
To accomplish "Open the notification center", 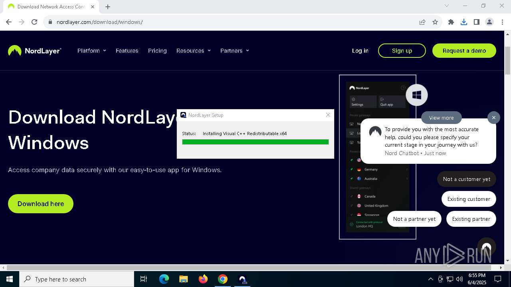I will pyautogui.click(x=498, y=279).
